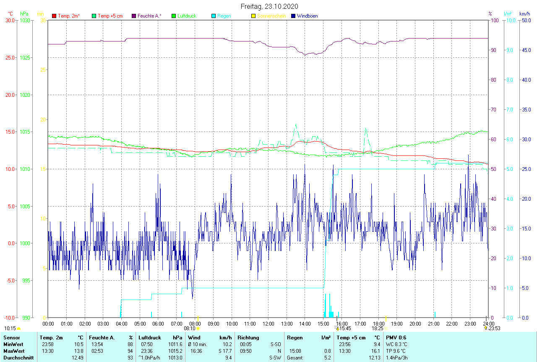Viewport: 537px width, 362px height.
Task: Click the '1.4hPa/3h' pressure trend value
Action: (x=396, y=357)
